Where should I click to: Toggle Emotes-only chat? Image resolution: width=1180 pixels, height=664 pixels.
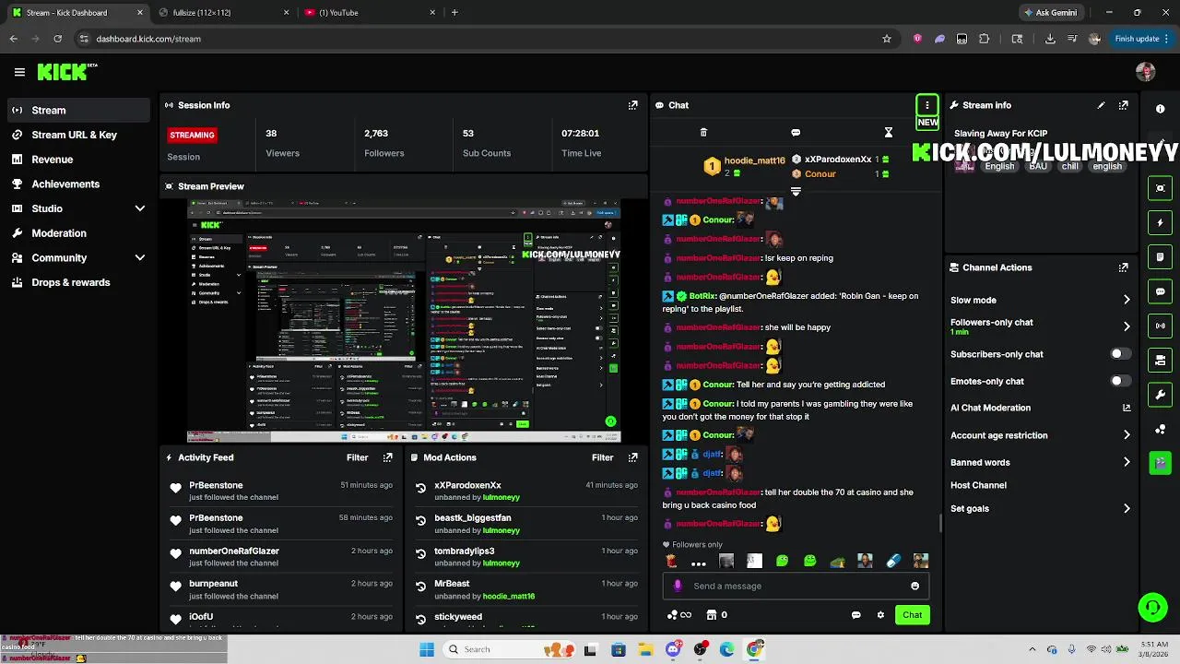tap(1120, 381)
